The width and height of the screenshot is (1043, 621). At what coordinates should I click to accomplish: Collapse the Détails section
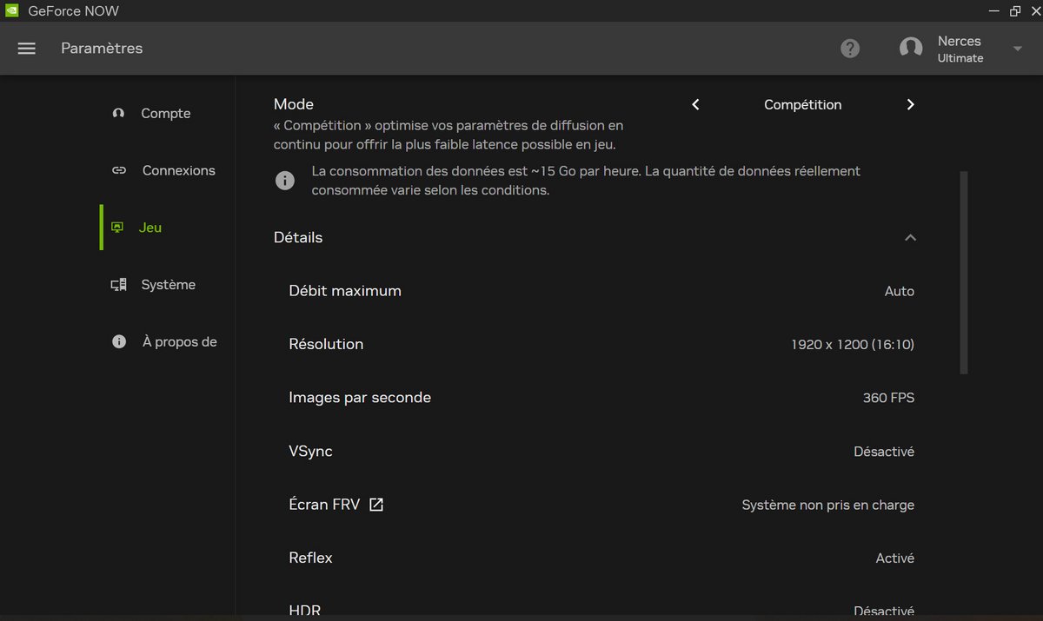pyautogui.click(x=910, y=237)
